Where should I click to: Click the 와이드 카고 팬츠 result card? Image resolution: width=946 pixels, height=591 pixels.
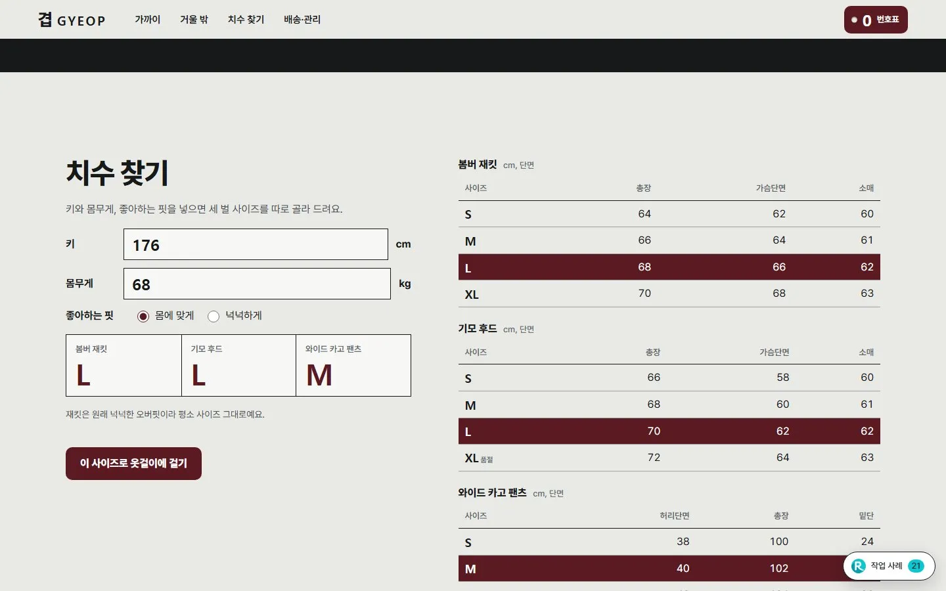(353, 365)
